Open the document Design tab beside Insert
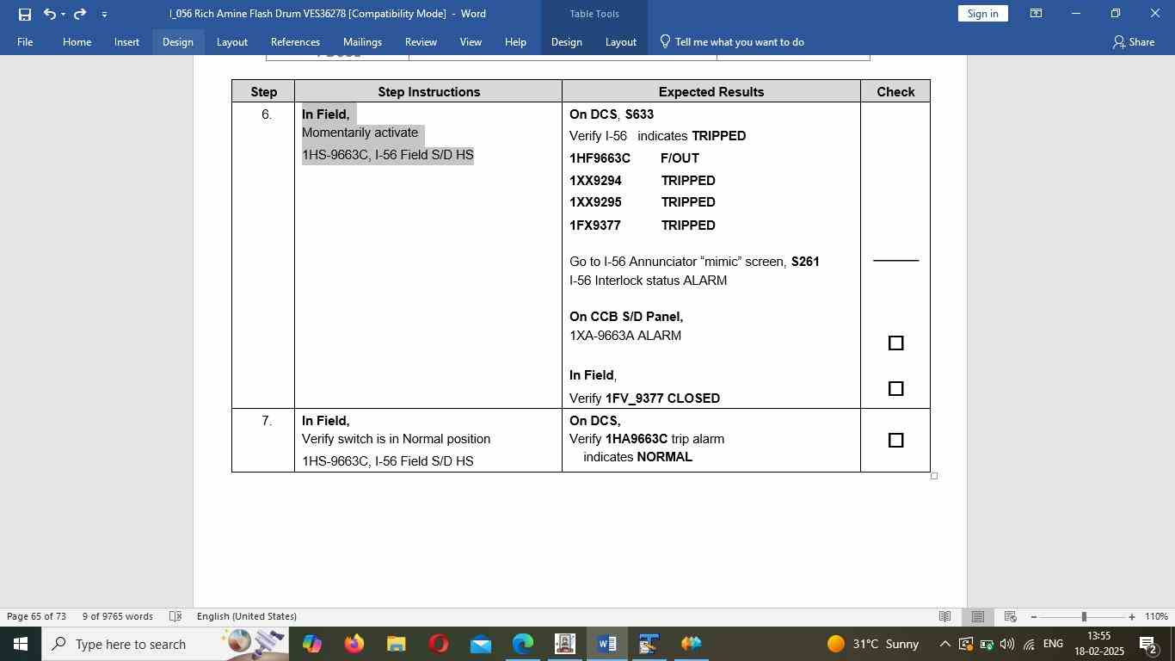This screenshot has height=661, width=1175. tap(177, 41)
